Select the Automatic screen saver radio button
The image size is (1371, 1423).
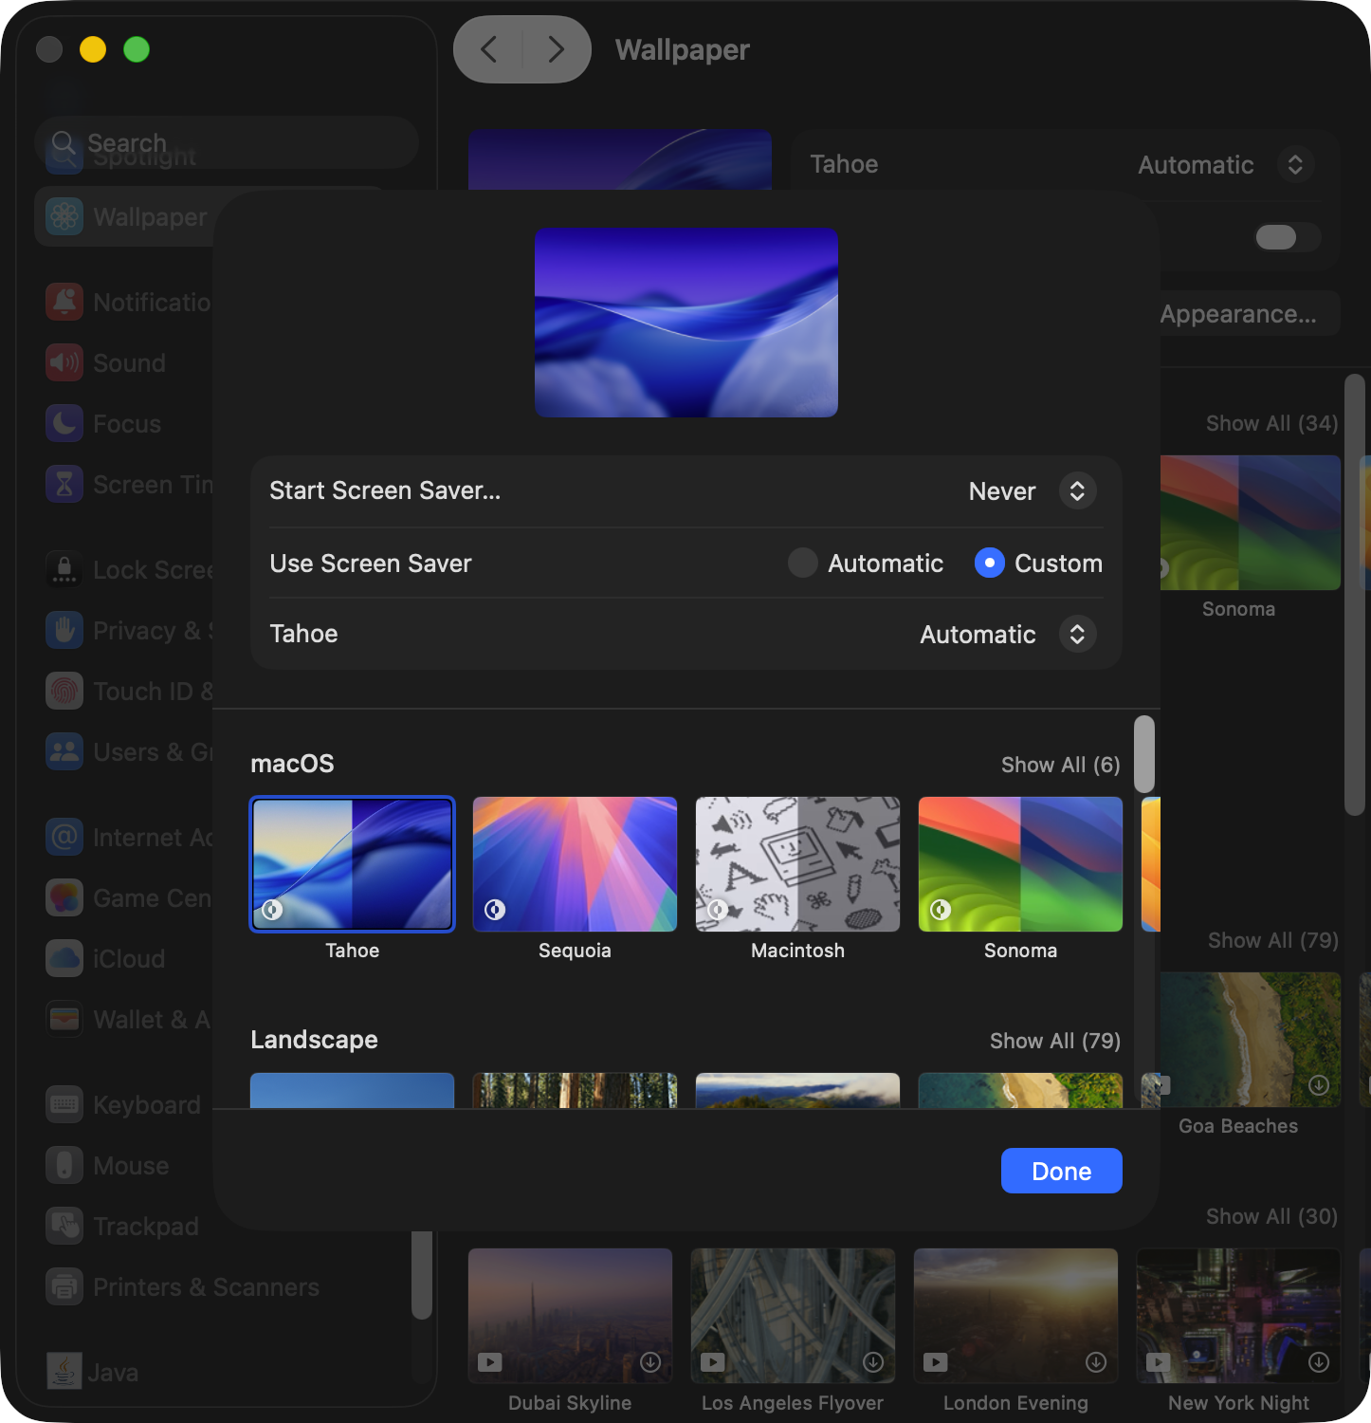pos(802,564)
